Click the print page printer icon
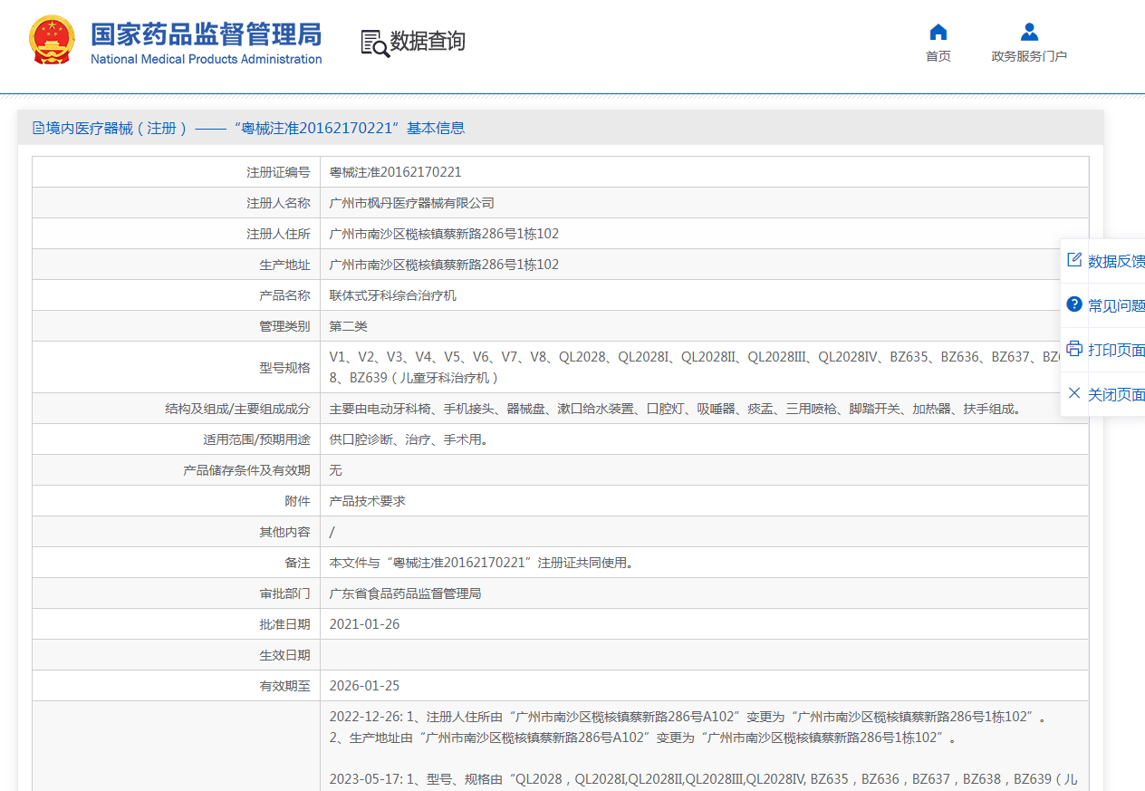Viewport: 1145px width, 791px height. (1074, 349)
